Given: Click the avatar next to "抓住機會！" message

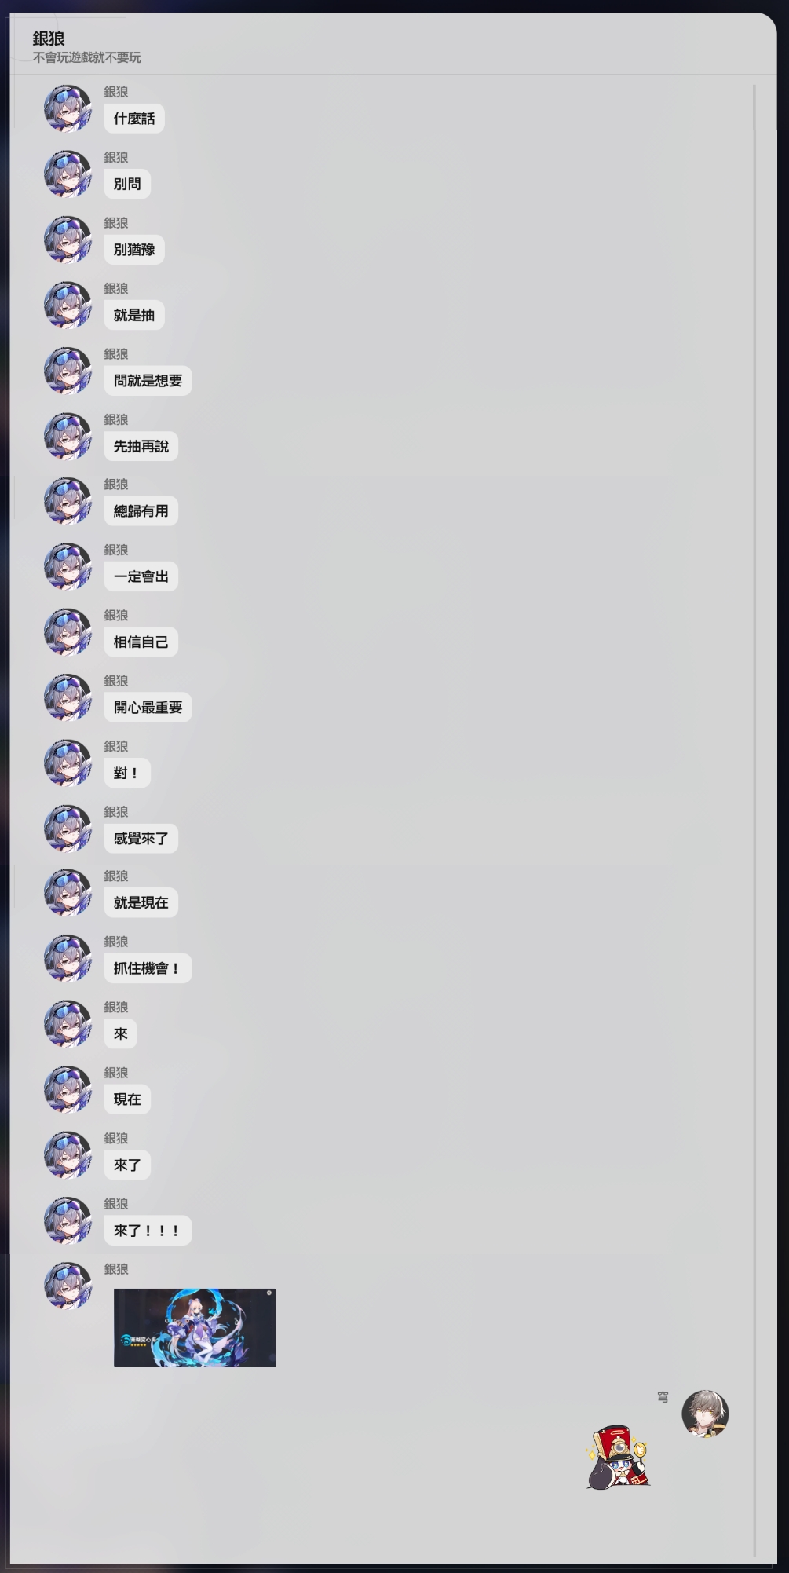Looking at the screenshot, I should pos(68,958).
